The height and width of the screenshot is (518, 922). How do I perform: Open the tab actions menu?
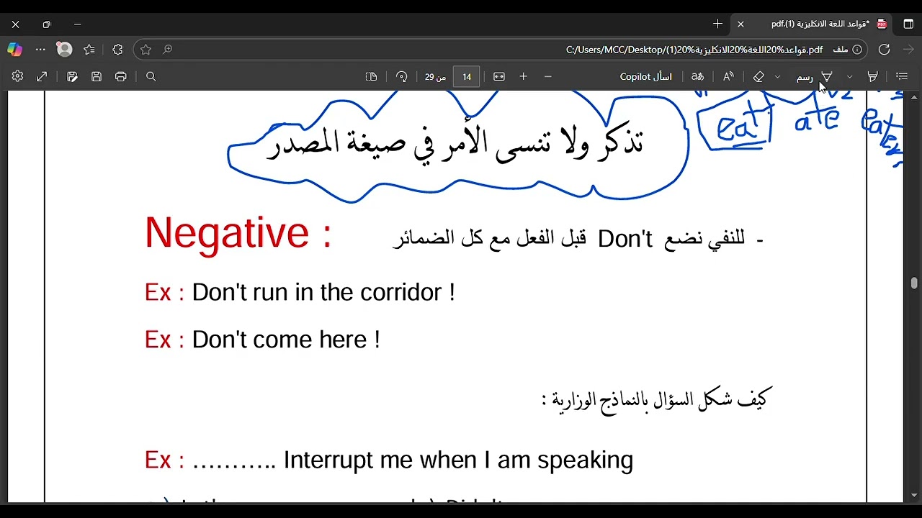pyautogui.click(x=908, y=24)
